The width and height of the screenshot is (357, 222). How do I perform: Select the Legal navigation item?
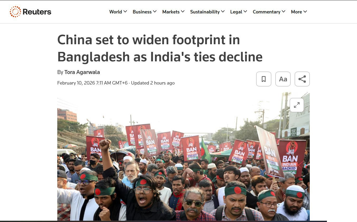point(236,12)
